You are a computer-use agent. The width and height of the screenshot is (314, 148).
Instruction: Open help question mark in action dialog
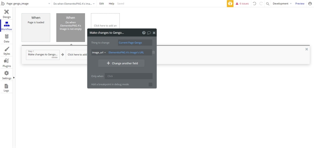[x=144, y=33]
